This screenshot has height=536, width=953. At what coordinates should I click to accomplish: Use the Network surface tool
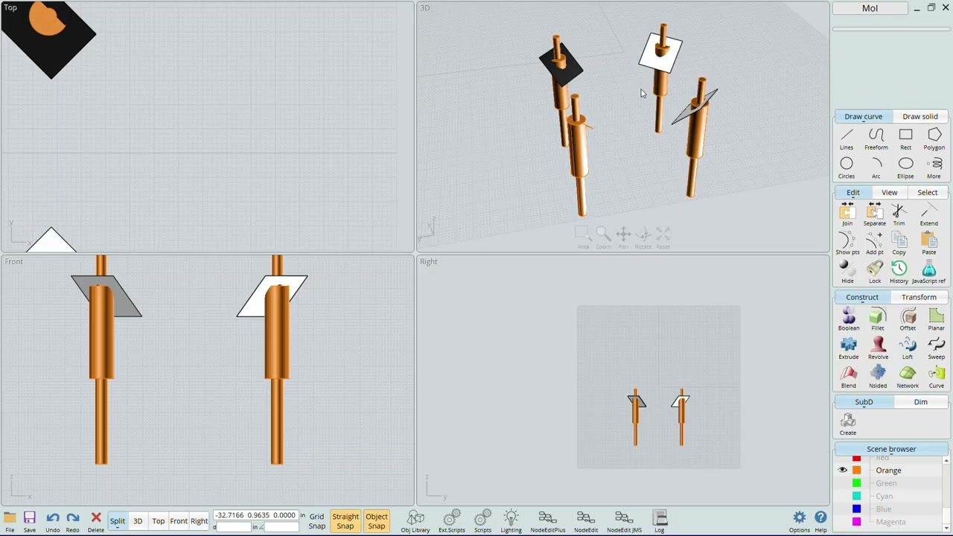[x=908, y=378]
